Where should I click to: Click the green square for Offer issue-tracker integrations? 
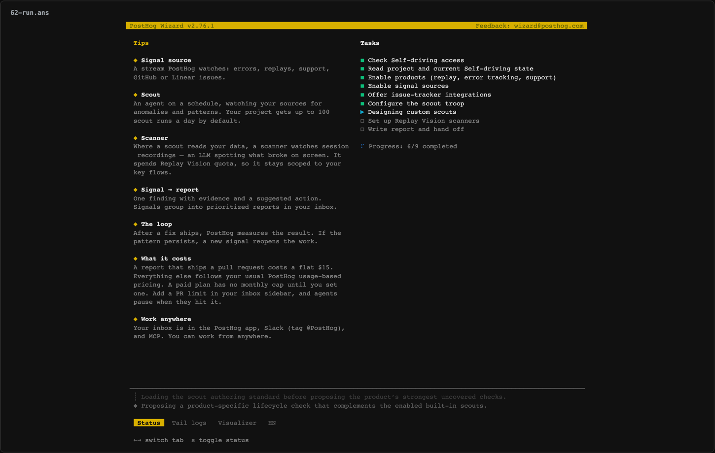(x=362, y=95)
